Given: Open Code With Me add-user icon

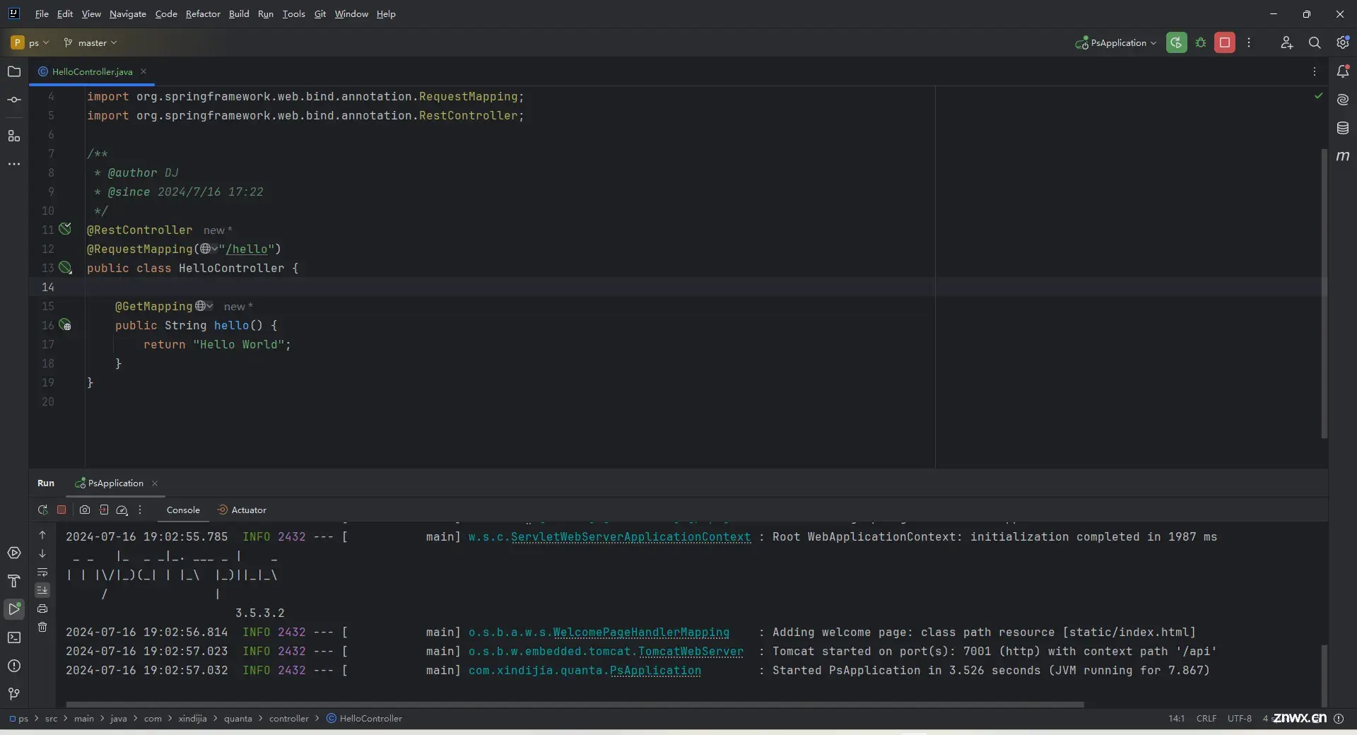Looking at the screenshot, I should (x=1286, y=42).
